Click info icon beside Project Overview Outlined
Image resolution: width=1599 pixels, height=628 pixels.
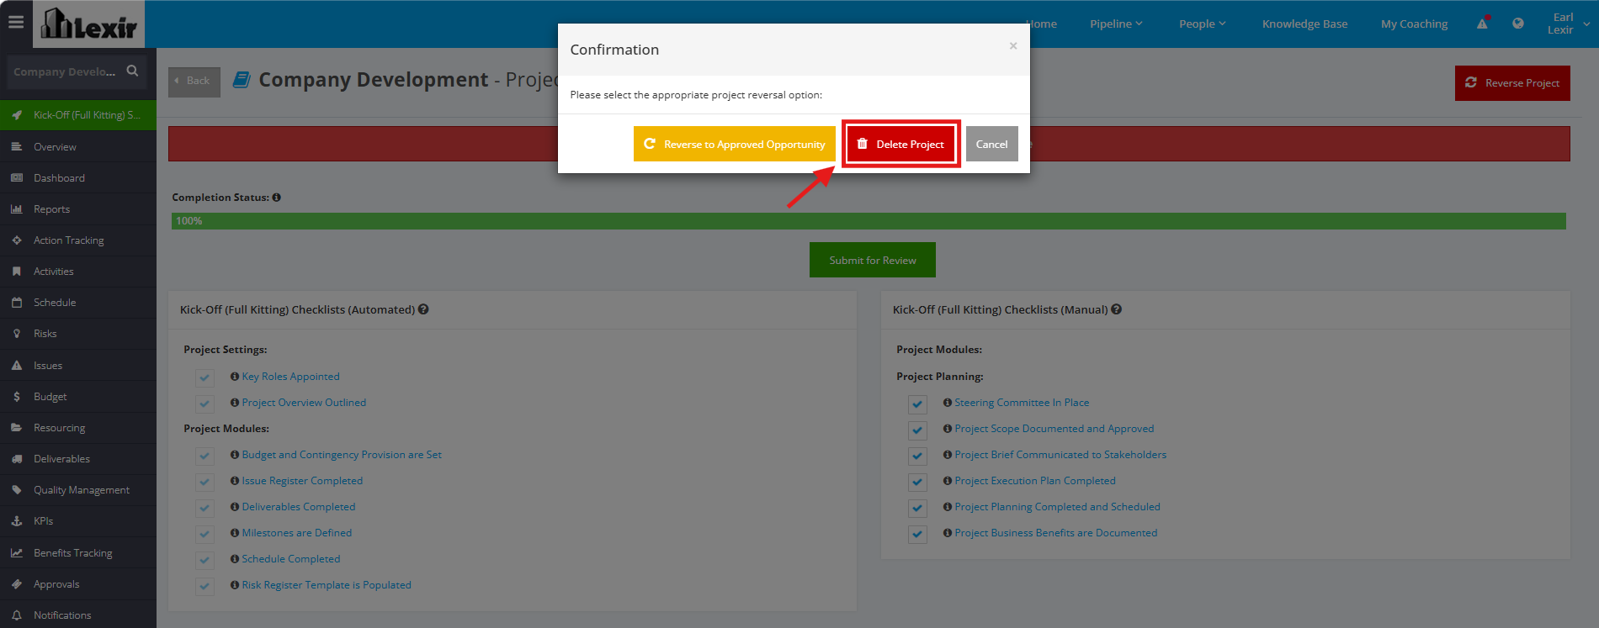click(235, 403)
